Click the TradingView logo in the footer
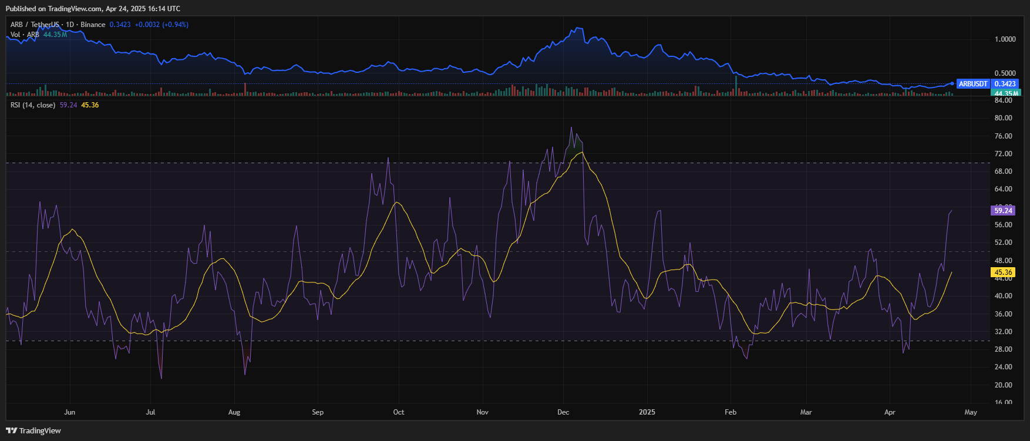This screenshot has height=441, width=1030. coord(33,430)
